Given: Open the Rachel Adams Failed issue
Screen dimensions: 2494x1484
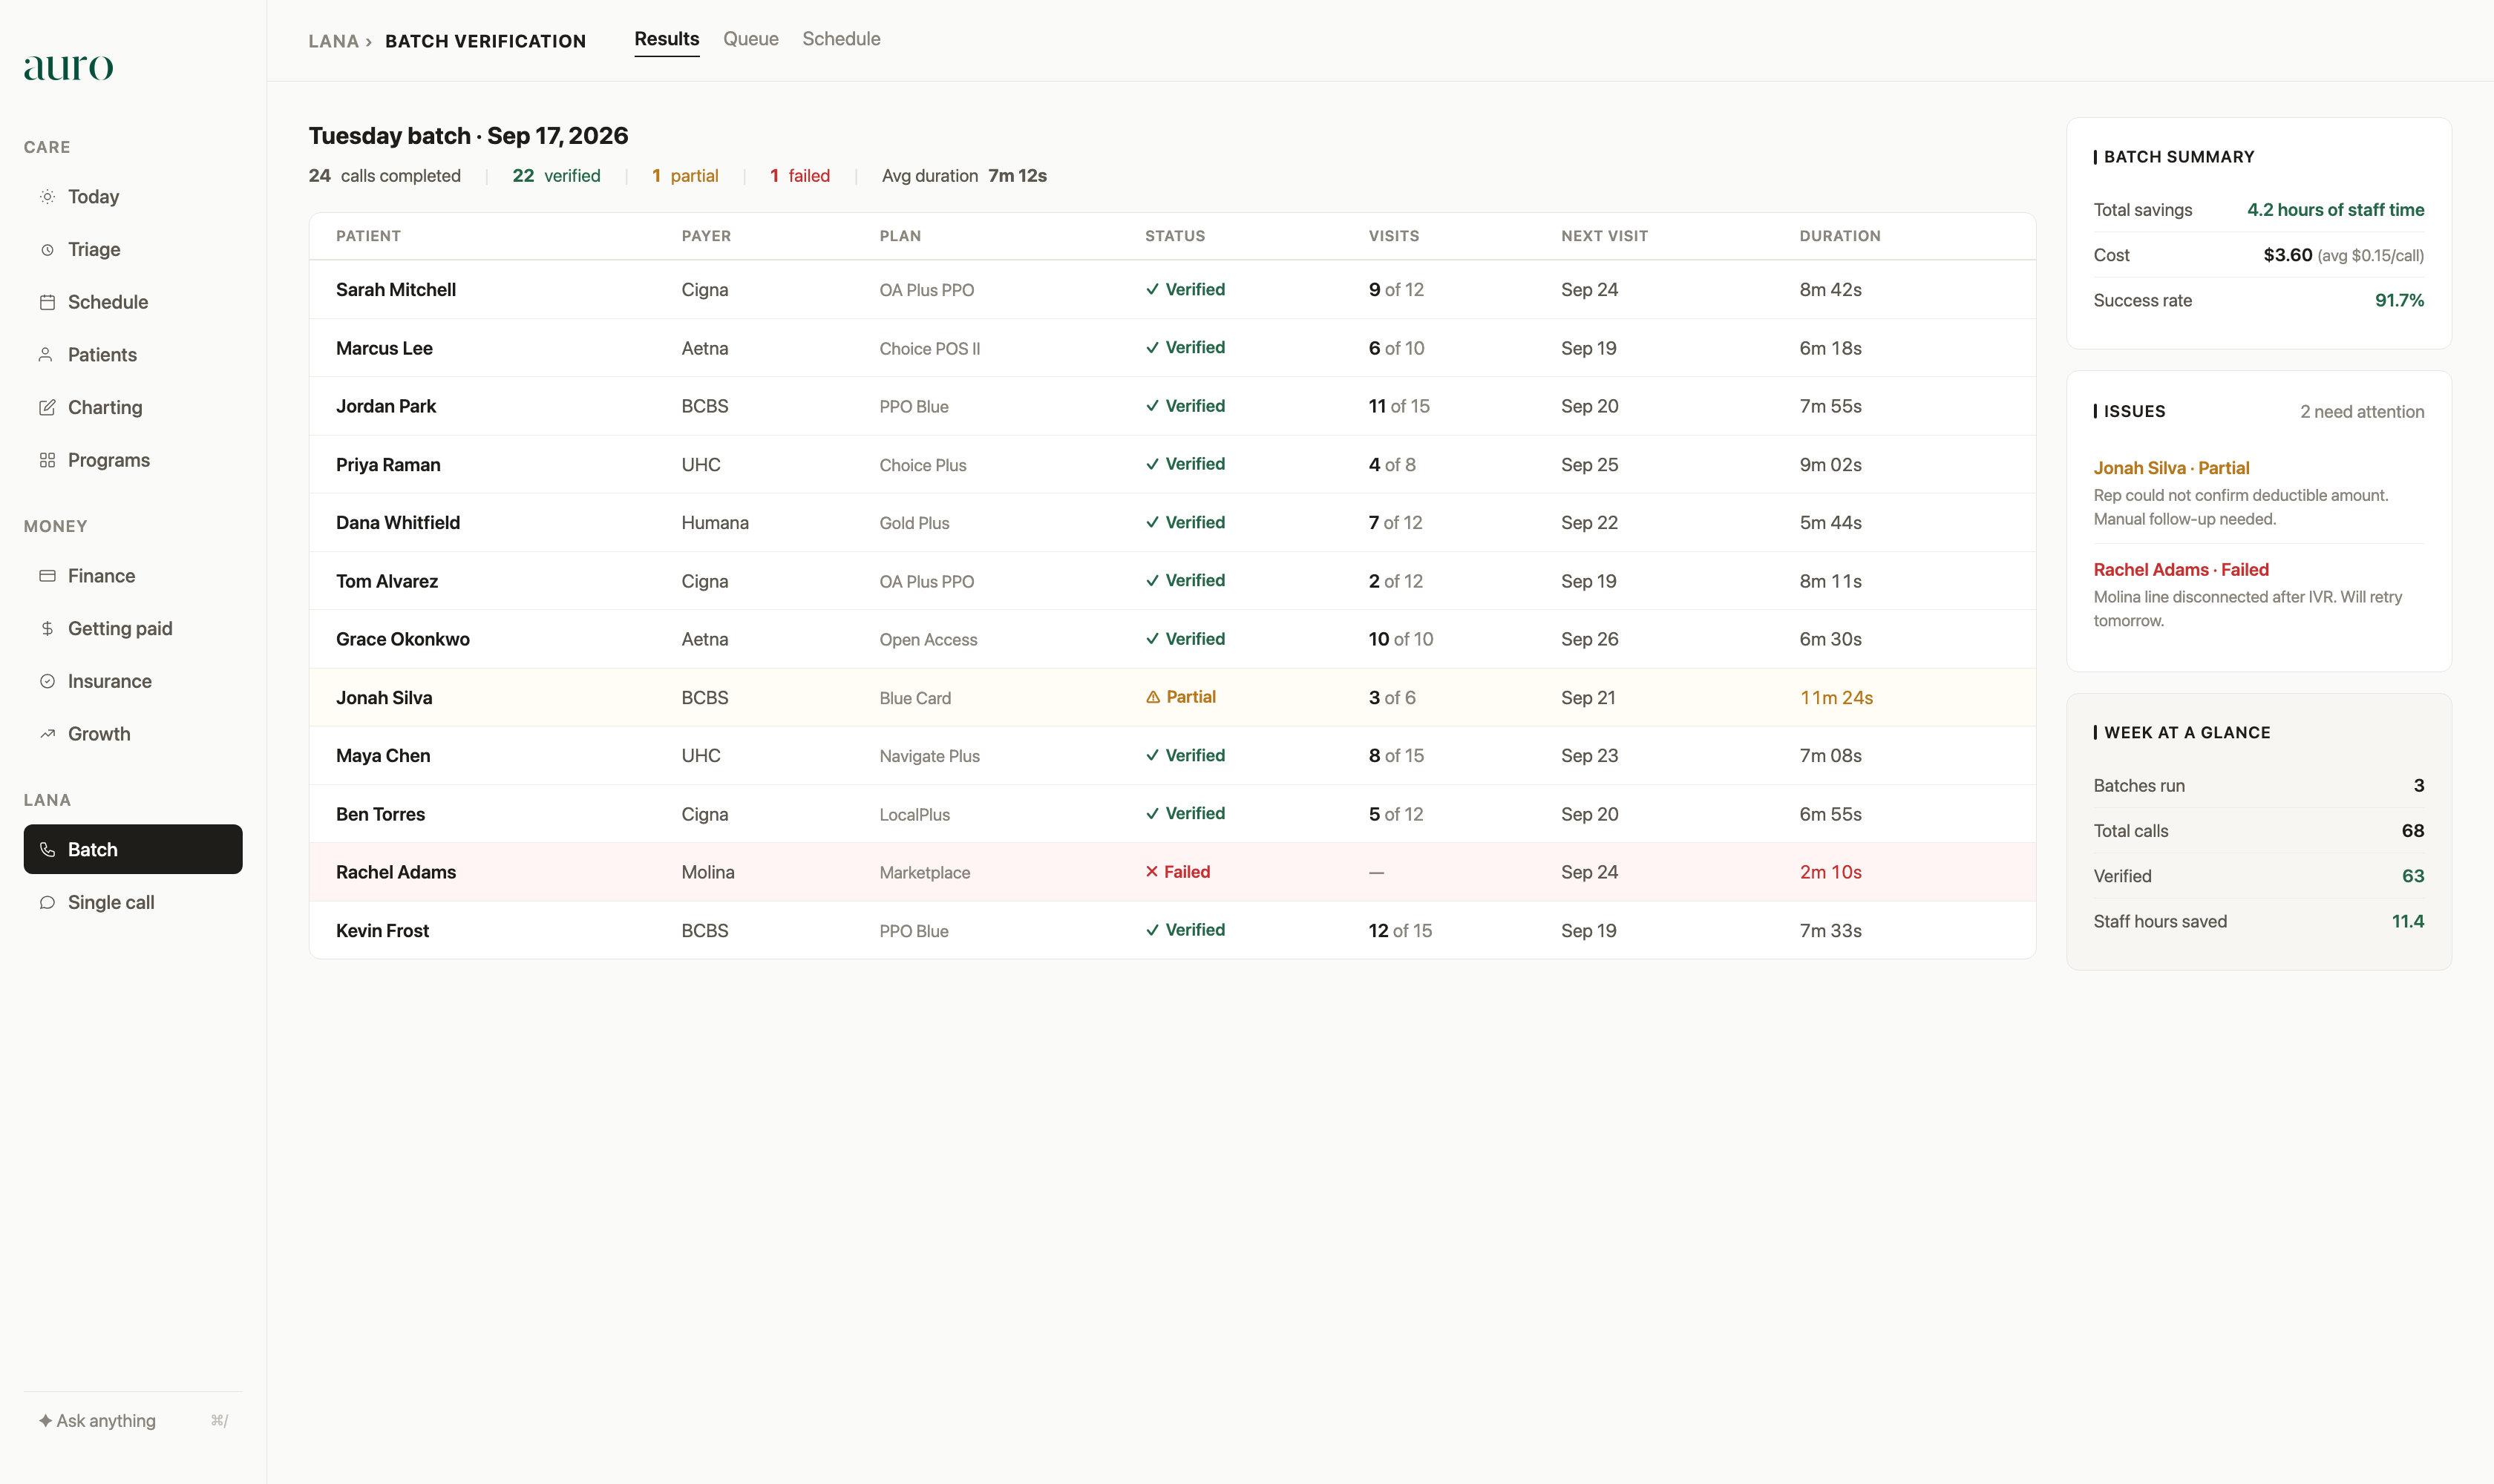Looking at the screenshot, I should 2181,570.
